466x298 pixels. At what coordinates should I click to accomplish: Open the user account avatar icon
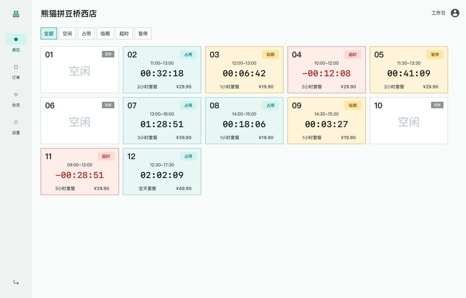tap(455, 13)
